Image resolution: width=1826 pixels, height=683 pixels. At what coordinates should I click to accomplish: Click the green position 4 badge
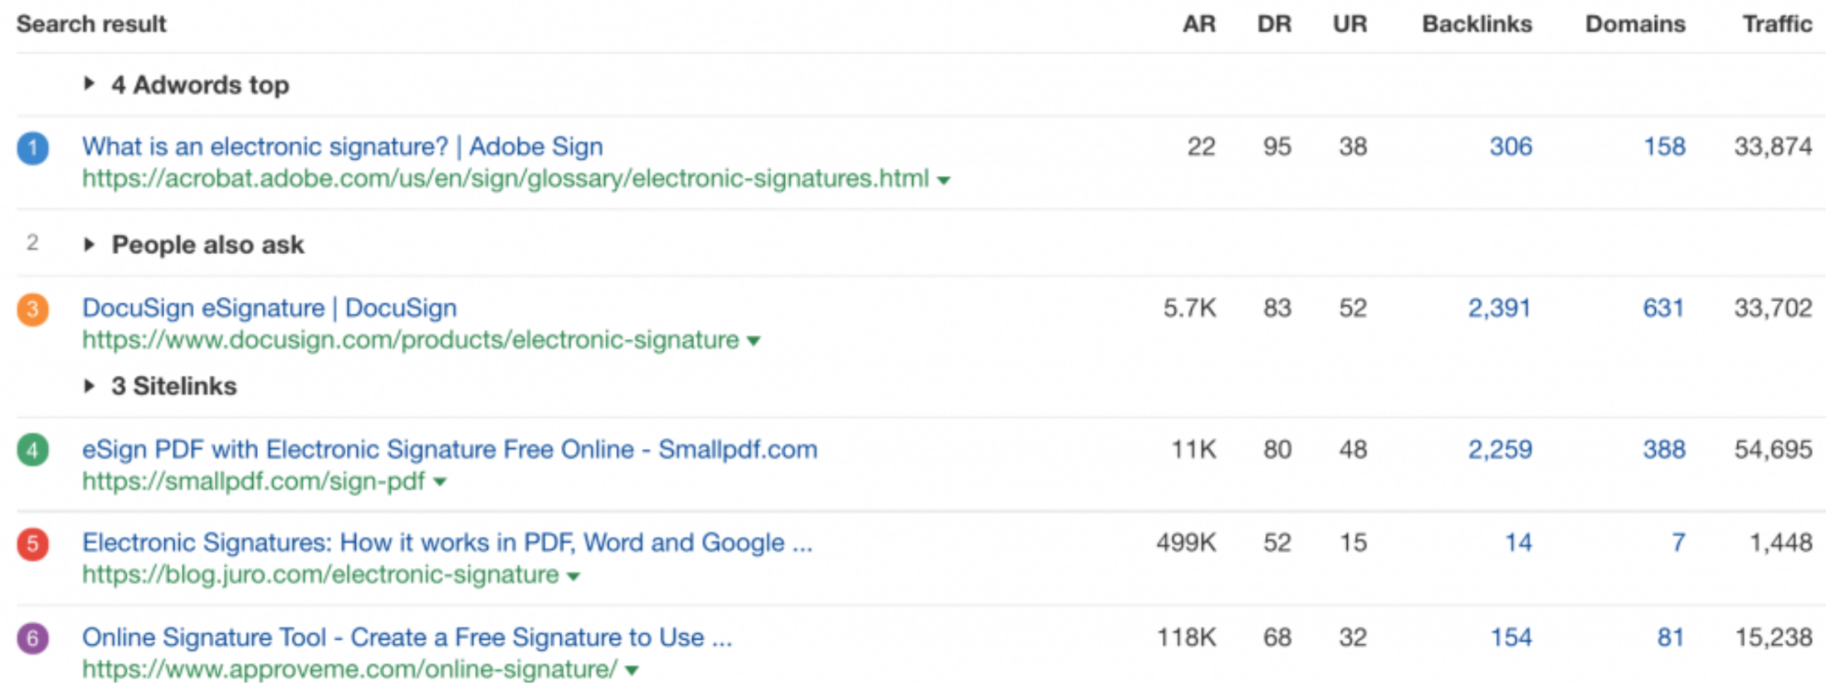(x=33, y=450)
